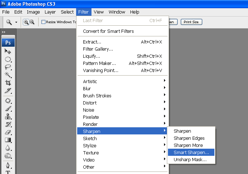Screen dimensions: 248x174
Task: Select the Sponge tool
Action: (x=8, y=156)
